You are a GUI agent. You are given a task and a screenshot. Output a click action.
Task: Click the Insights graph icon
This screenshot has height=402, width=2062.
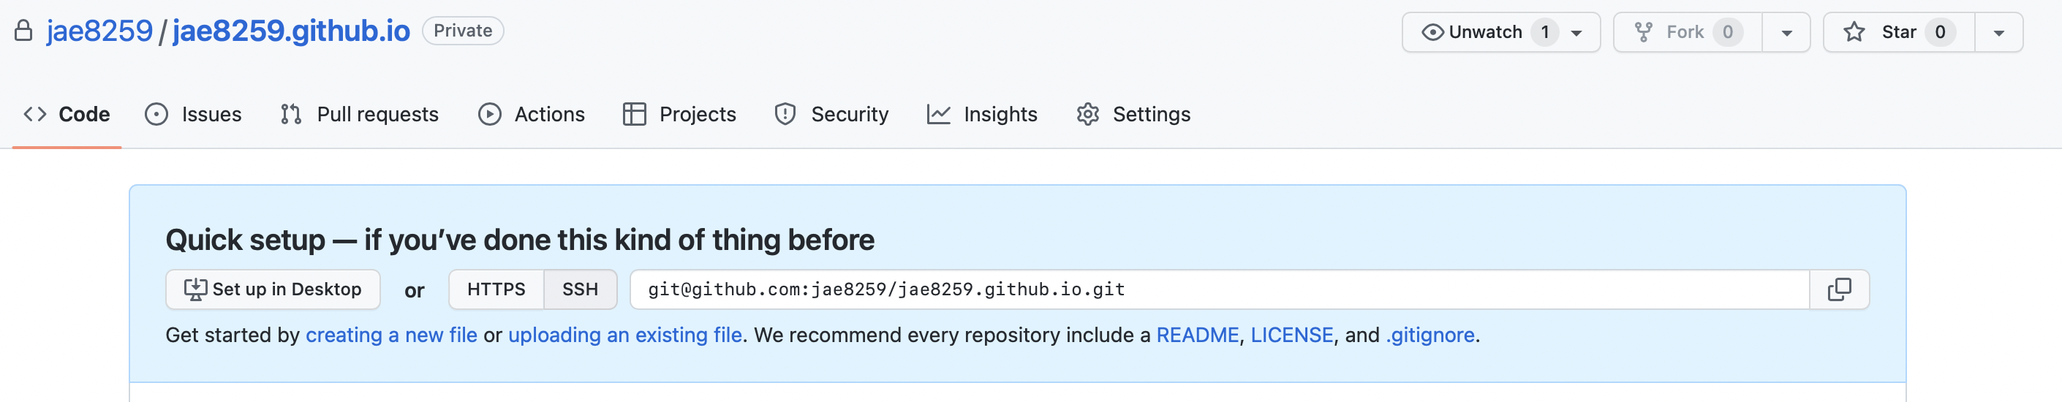[938, 115]
